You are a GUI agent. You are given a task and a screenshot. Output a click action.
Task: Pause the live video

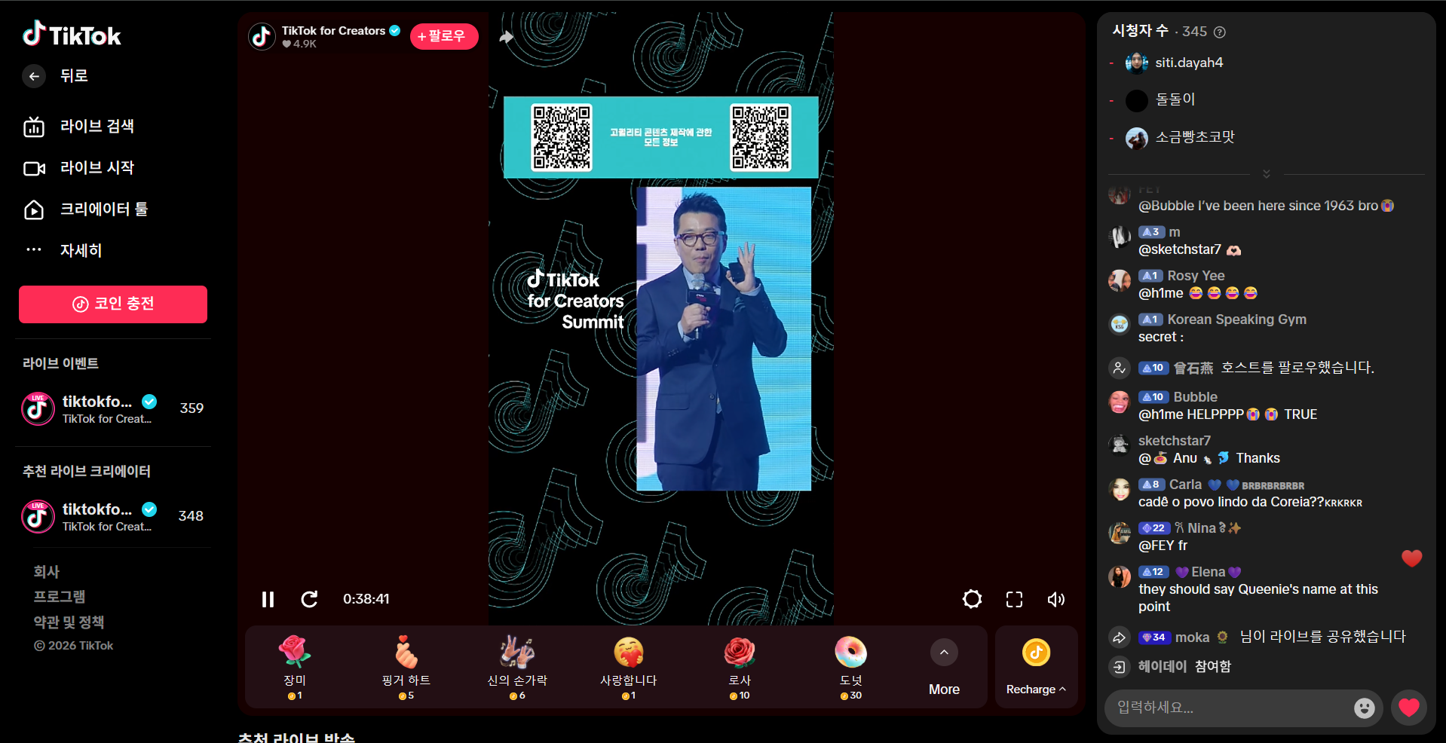268,599
